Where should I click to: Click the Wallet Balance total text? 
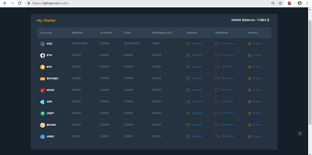coord(250,20)
